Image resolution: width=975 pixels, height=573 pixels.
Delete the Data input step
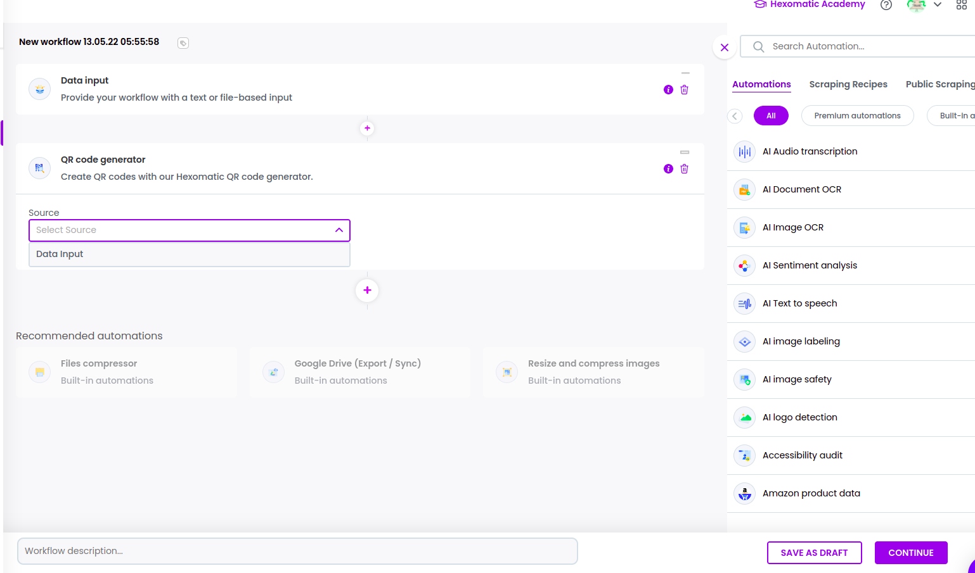pyautogui.click(x=684, y=90)
